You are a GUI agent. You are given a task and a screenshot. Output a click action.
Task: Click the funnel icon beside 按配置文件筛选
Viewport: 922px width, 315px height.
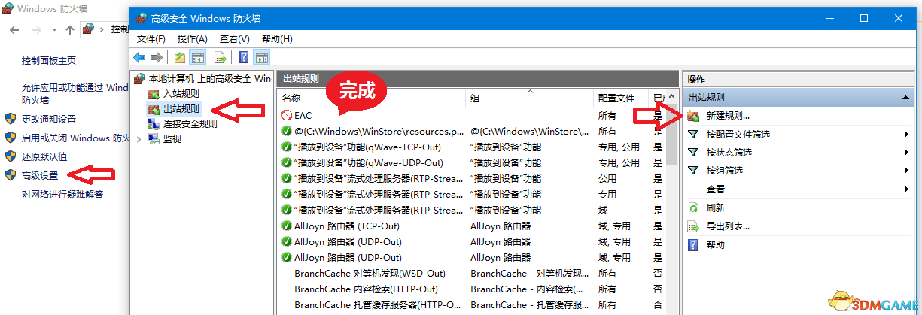pyautogui.click(x=693, y=135)
